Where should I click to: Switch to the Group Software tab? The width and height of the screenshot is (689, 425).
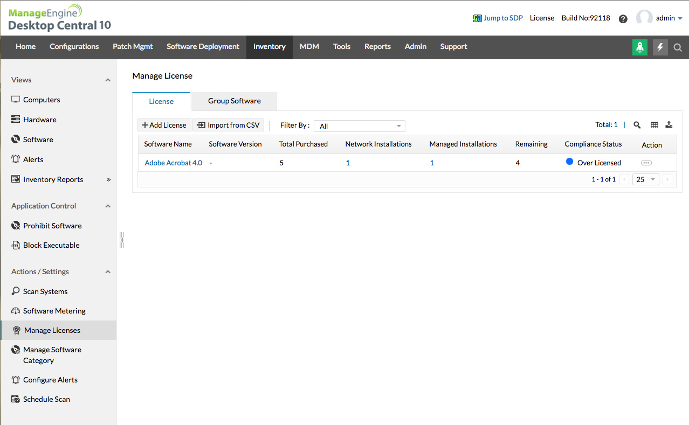[235, 101]
